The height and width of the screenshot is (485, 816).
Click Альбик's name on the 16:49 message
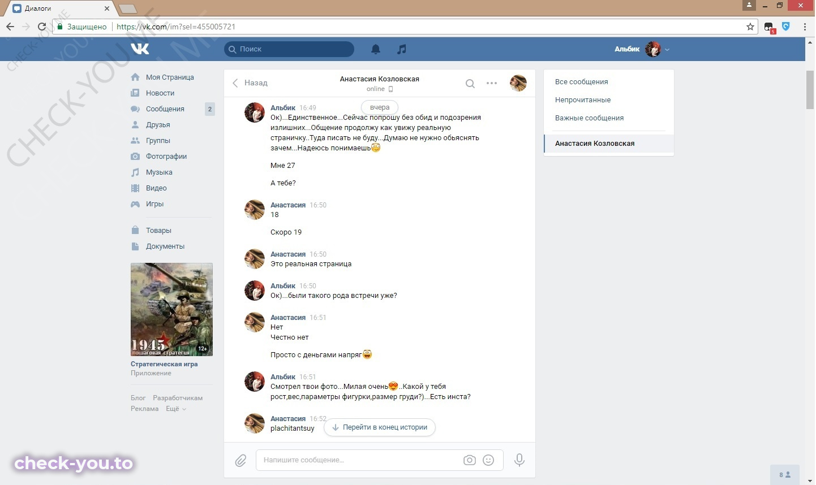pyautogui.click(x=283, y=107)
